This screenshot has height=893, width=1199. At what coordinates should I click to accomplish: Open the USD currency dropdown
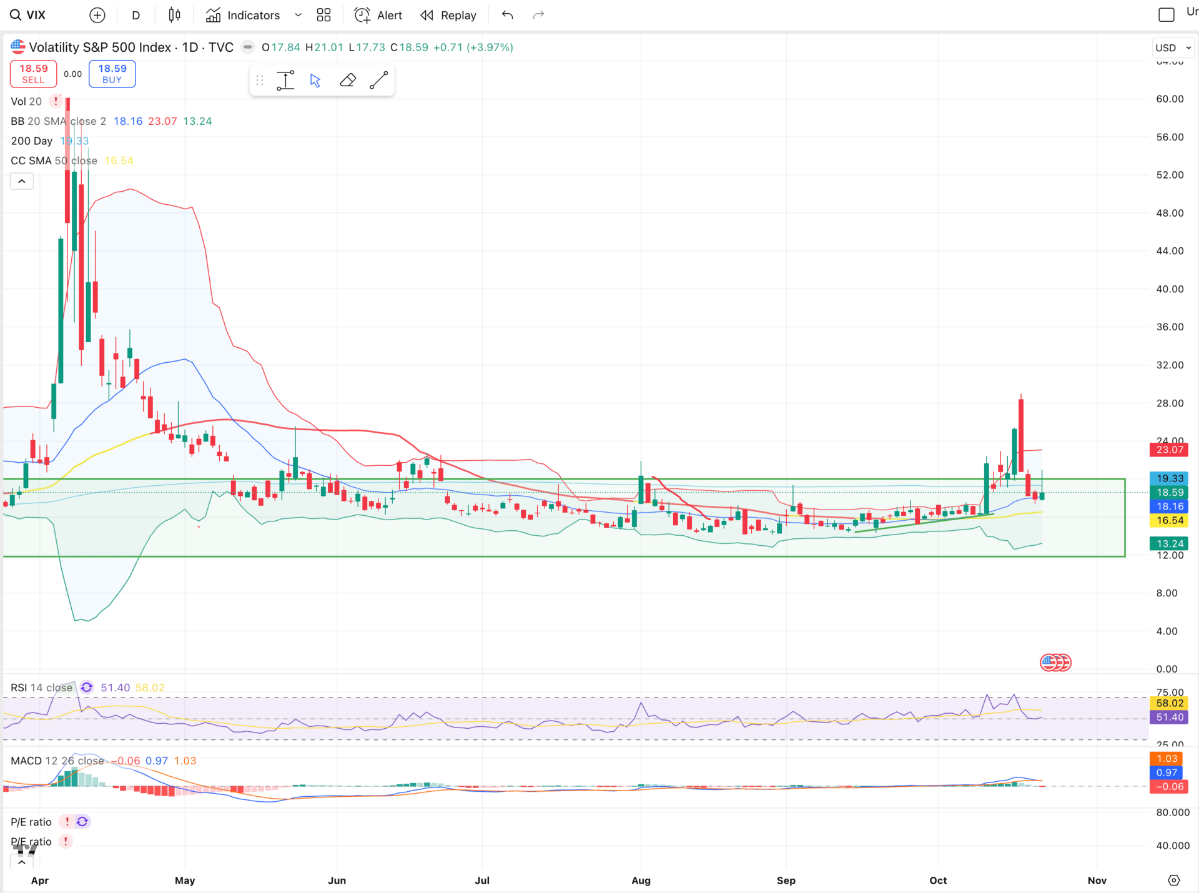tap(1173, 47)
